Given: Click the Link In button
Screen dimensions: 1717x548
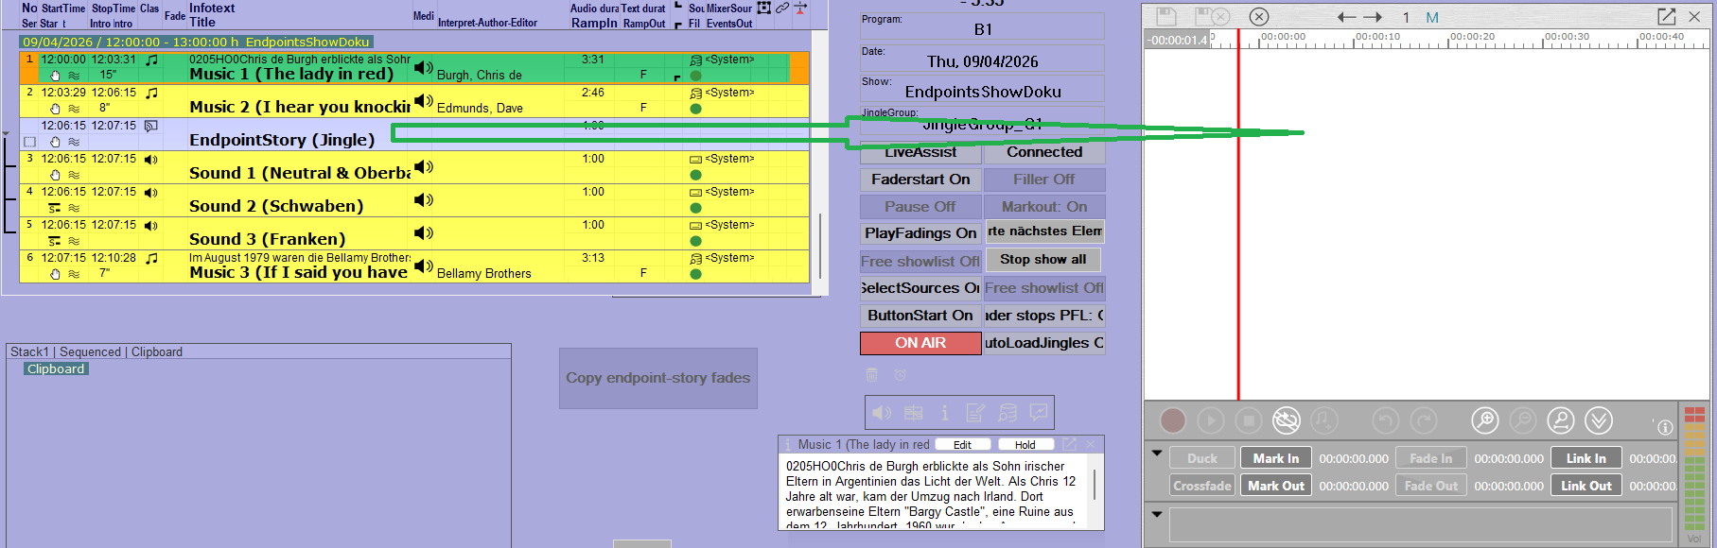Looking at the screenshot, I should [x=1586, y=458].
